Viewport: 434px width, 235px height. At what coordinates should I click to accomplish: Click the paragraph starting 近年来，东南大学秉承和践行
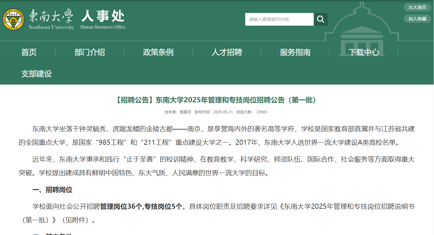point(217,166)
